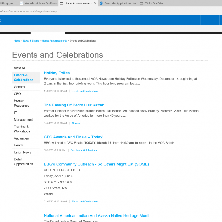
Task: Open the Holiday Follies announcement
Action: [x=57, y=73]
